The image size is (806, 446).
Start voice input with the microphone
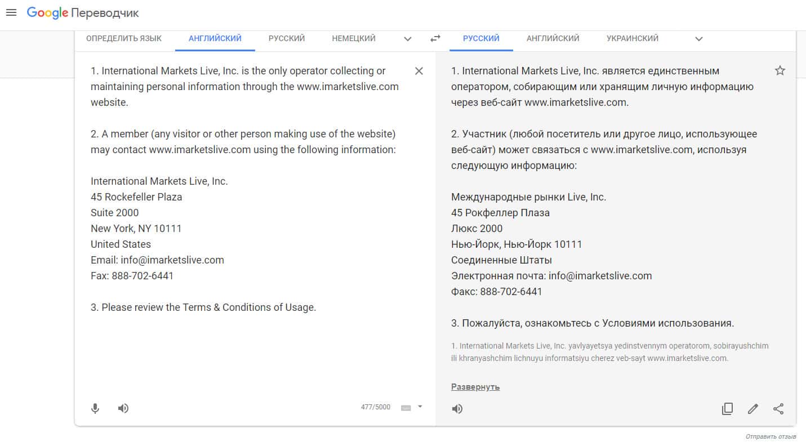pyautogui.click(x=95, y=408)
